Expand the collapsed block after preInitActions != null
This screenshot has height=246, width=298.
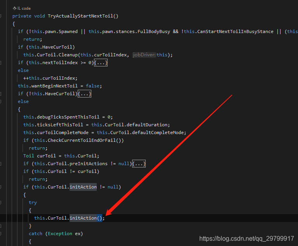pyautogui.click(x=139, y=164)
